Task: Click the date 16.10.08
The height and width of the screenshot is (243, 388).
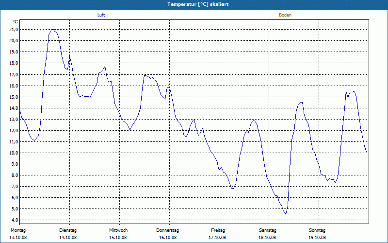Action: point(168,238)
